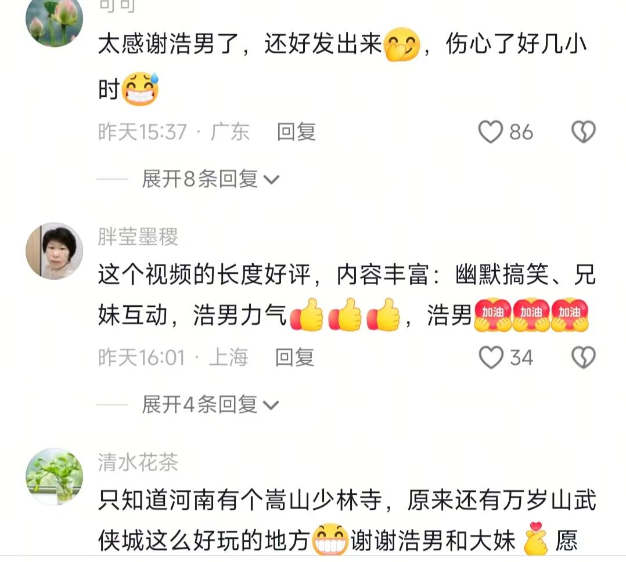The height and width of the screenshot is (562, 626).
Task: Open username 清水花茶
Action: point(138,462)
